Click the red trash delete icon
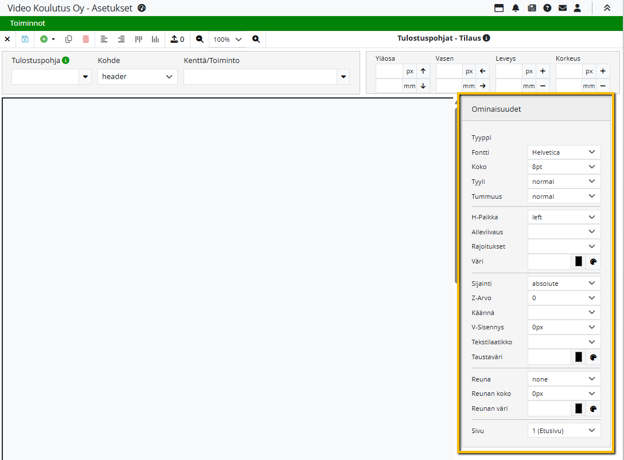The height and width of the screenshot is (460, 624). tap(86, 39)
